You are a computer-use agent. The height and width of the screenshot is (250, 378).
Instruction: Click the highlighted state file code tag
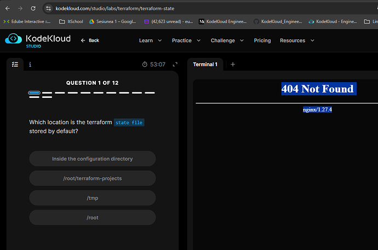point(129,123)
